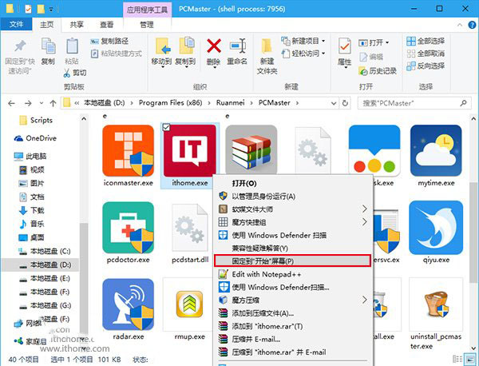Click the red Delete (删除) icon
Image resolution: width=479 pixels, height=366 pixels.
214,46
